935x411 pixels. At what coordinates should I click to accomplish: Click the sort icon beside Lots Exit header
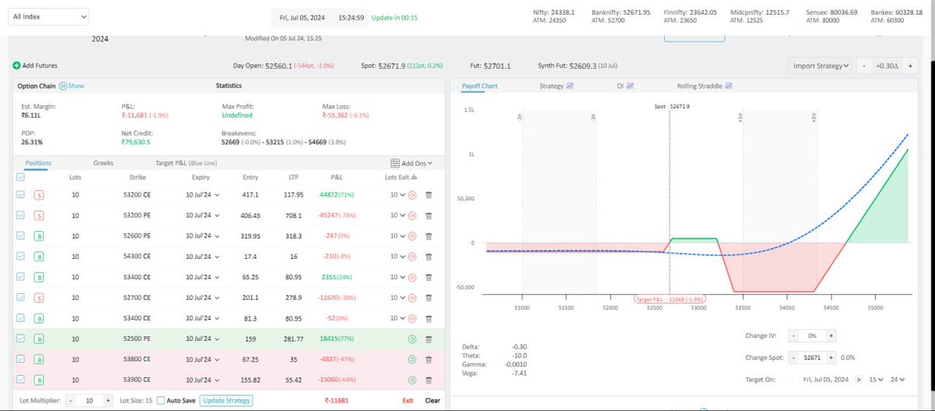[415, 177]
